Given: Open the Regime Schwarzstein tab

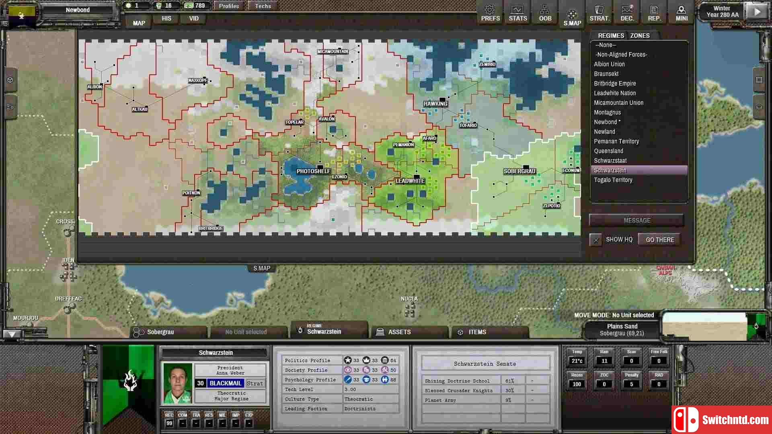Looking at the screenshot, I should click(329, 329).
